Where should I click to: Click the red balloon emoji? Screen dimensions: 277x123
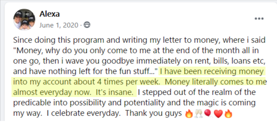[207, 114]
